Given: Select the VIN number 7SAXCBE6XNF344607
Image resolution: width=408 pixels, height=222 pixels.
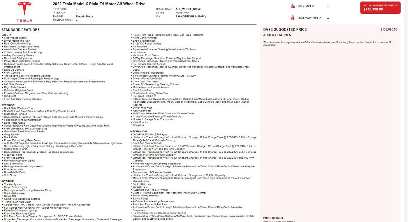Looking at the screenshot, I should (x=189, y=17).
